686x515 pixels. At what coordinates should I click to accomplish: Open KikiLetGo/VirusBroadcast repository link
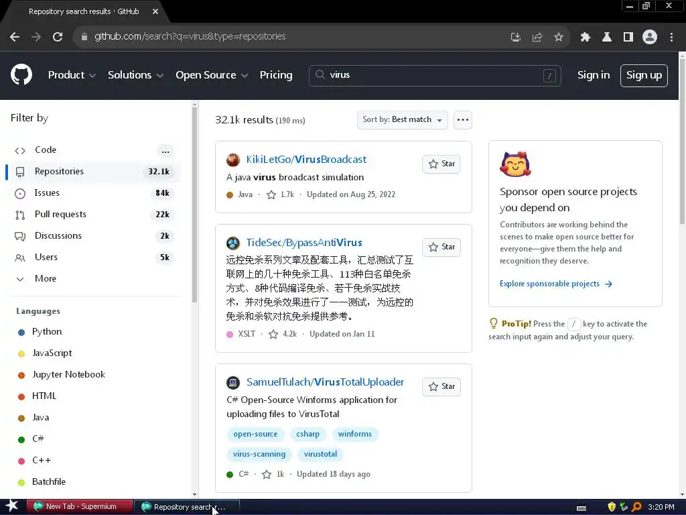[306, 160]
